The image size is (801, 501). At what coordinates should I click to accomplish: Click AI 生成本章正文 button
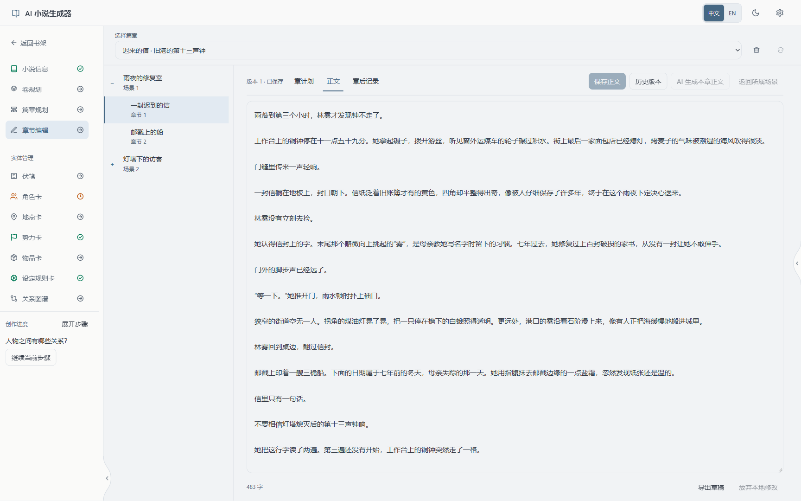click(700, 82)
